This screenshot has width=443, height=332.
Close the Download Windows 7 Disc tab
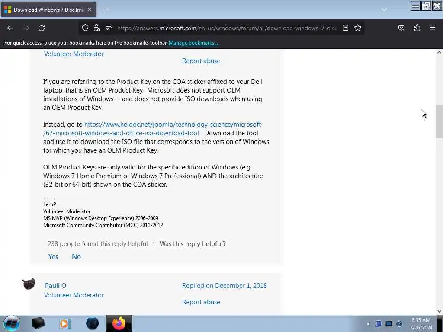[90, 10]
